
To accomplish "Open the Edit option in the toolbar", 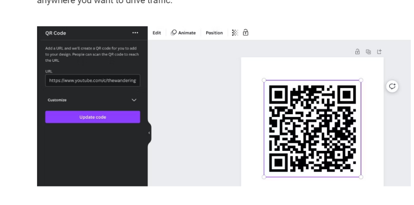I will pos(156,33).
